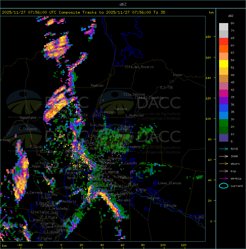Viewport: 246px width, 249px height.
Task: Click the 'Capdevila' map label
Action: point(79,115)
